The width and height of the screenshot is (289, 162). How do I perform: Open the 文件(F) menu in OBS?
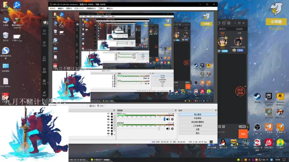pyautogui.click(x=52, y=8)
